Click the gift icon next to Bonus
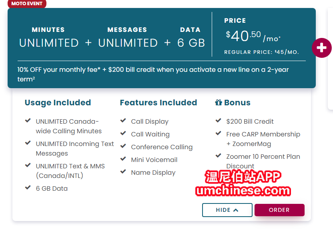The height and width of the screenshot is (229, 333). [219, 103]
